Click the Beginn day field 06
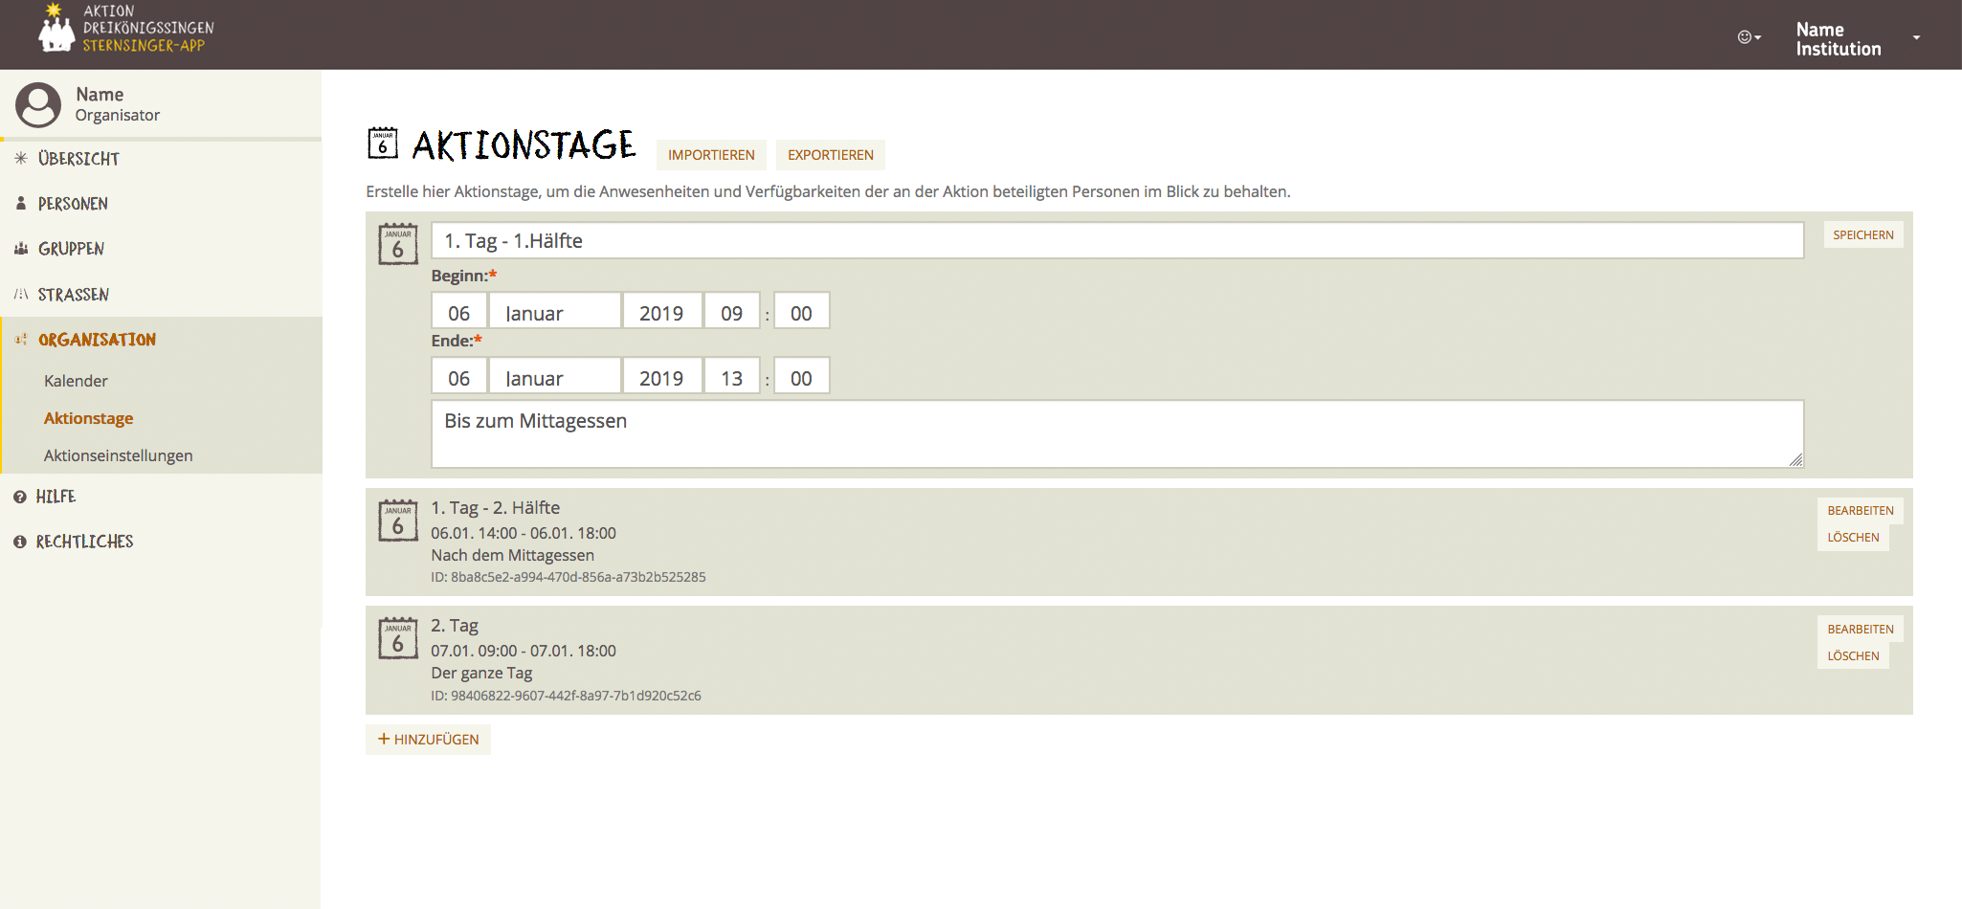This screenshot has width=1962, height=909. coord(459,312)
